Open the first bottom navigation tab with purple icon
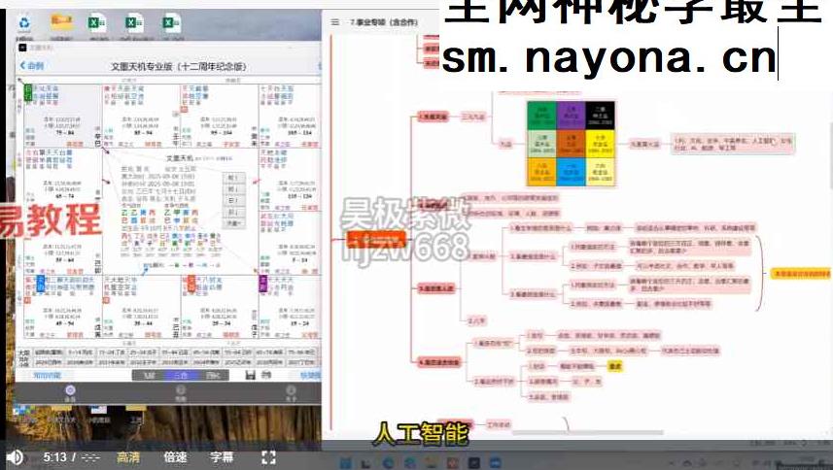This screenshot has height=470, width=833. [x=70, y=393]
